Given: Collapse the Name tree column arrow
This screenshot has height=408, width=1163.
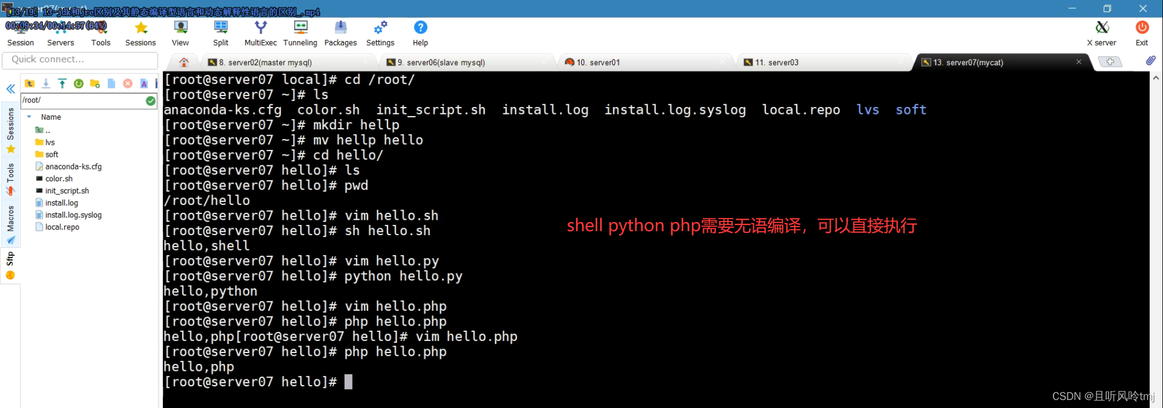Looking at the screenshot, I should [x=29, y=117].
